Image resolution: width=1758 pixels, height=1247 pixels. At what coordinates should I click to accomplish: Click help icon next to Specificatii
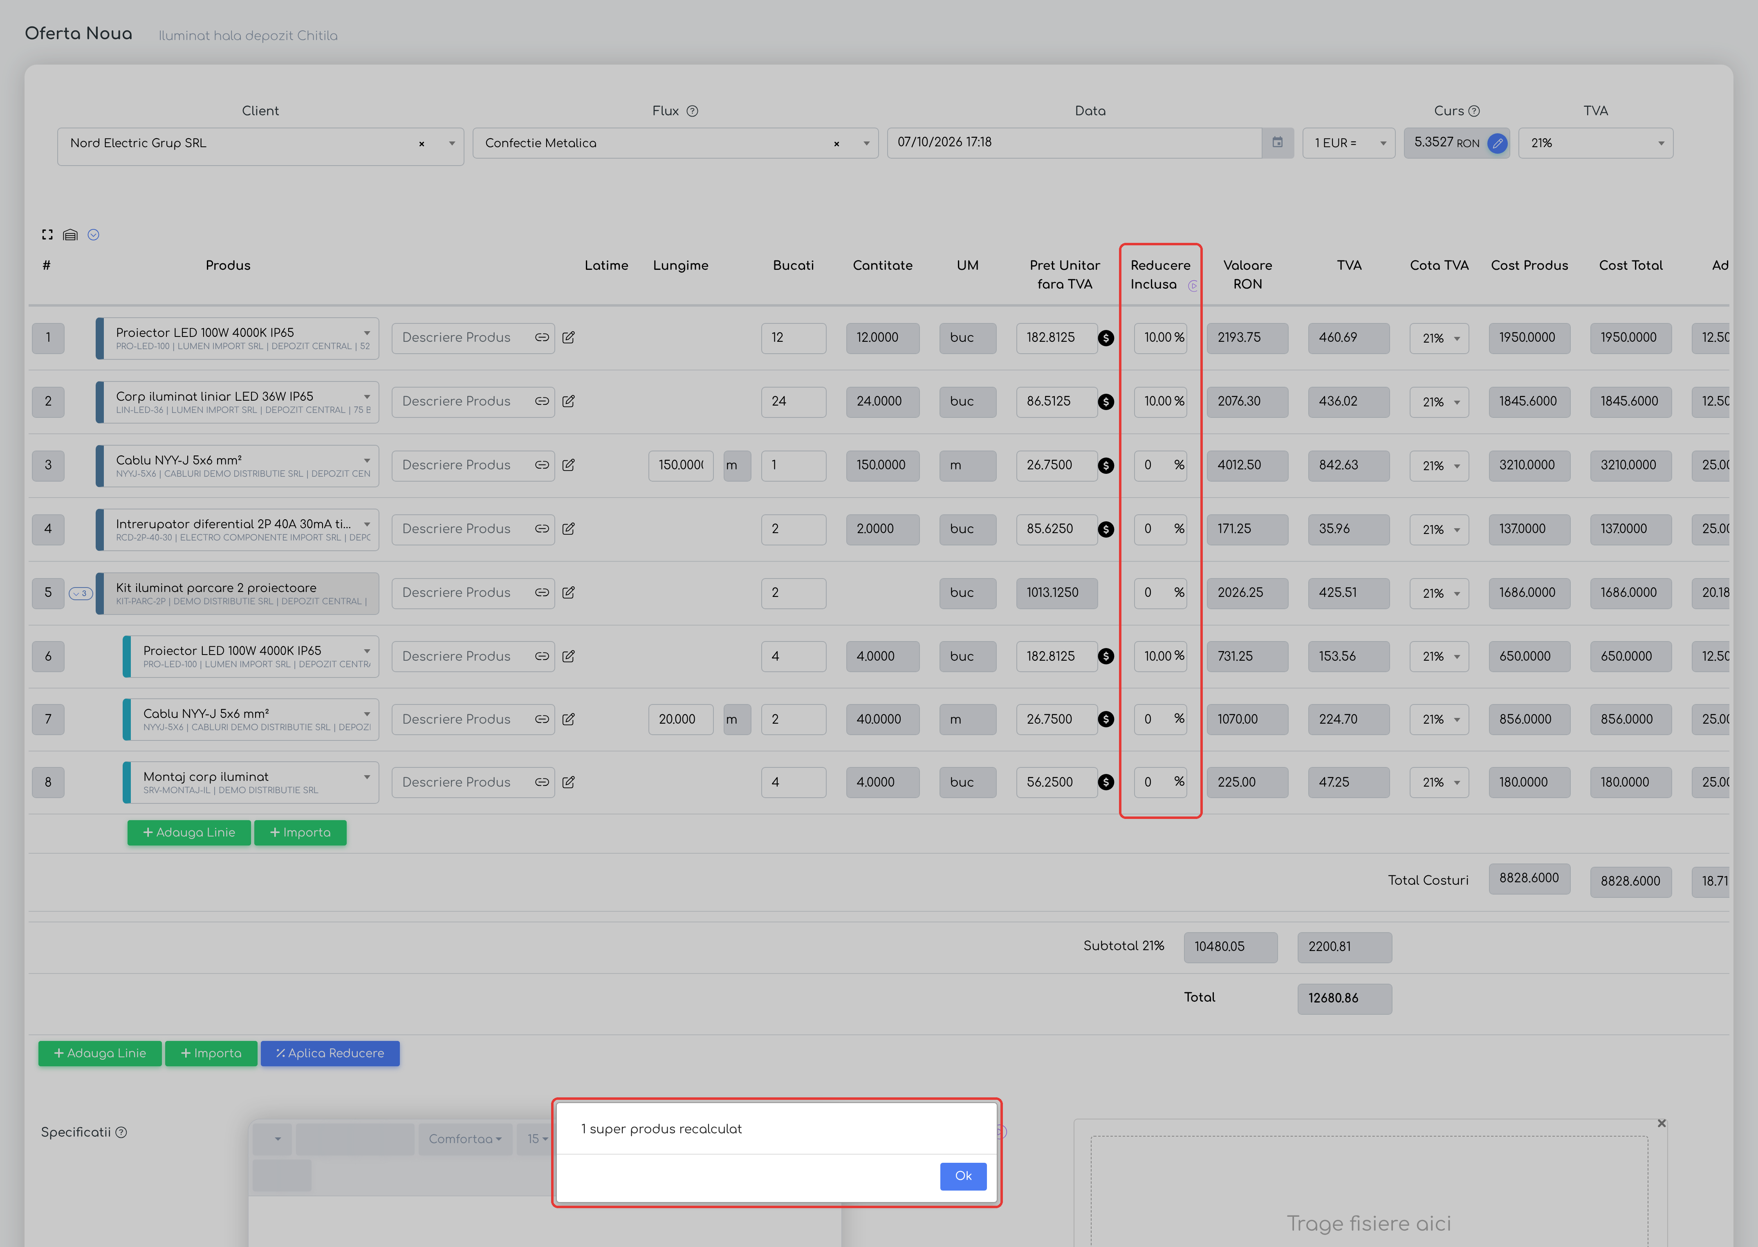click(x=121, y=1133)
